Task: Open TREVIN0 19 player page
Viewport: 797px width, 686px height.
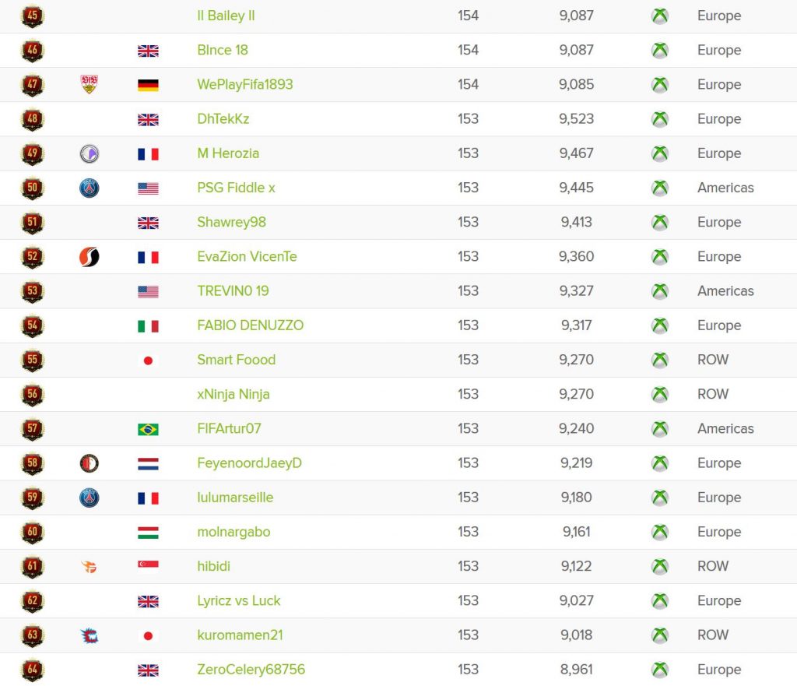Action: (233, 291)
